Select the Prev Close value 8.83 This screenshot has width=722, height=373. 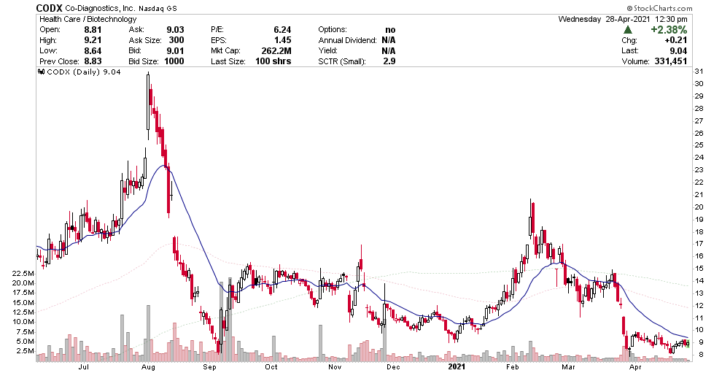pos(93,61)
